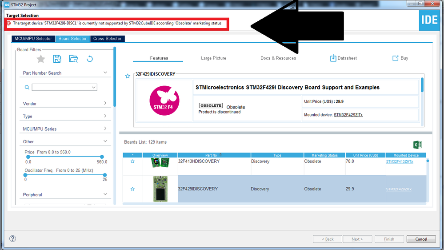Sort boards by Part No column
444x250 pixels.
pyautogui.click(x=214, y=155)
